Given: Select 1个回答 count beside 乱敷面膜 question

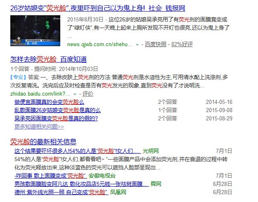Looking at the screenshot, I should [168, 110].
